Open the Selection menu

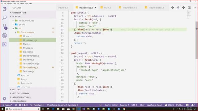[10, 3]
